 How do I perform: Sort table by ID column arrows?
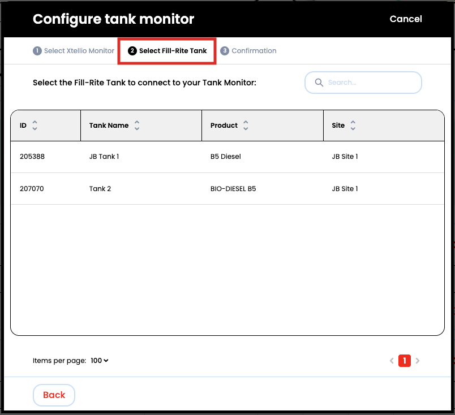(35, 126)
